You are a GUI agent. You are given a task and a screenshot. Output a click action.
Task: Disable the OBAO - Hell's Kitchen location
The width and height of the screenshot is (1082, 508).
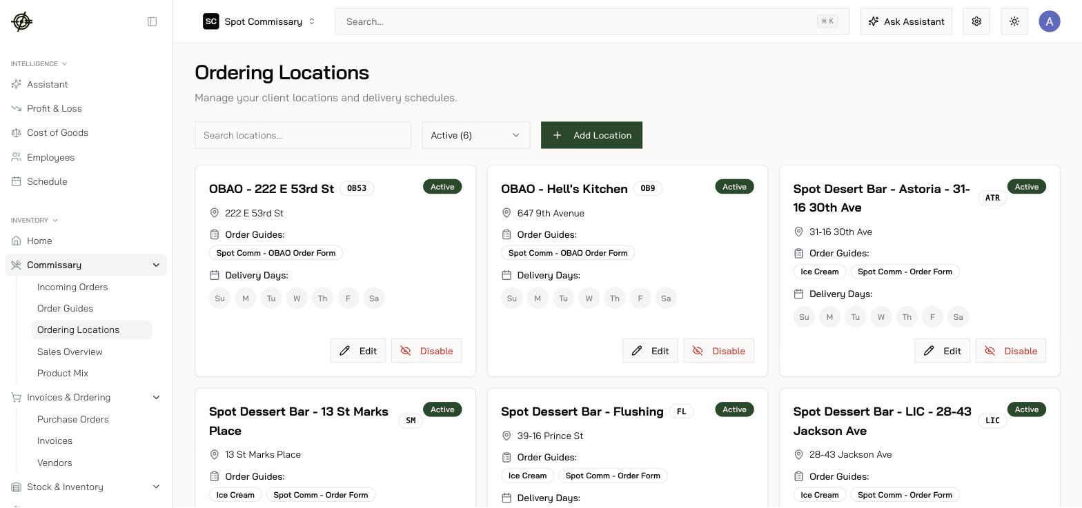coord(718,351)
